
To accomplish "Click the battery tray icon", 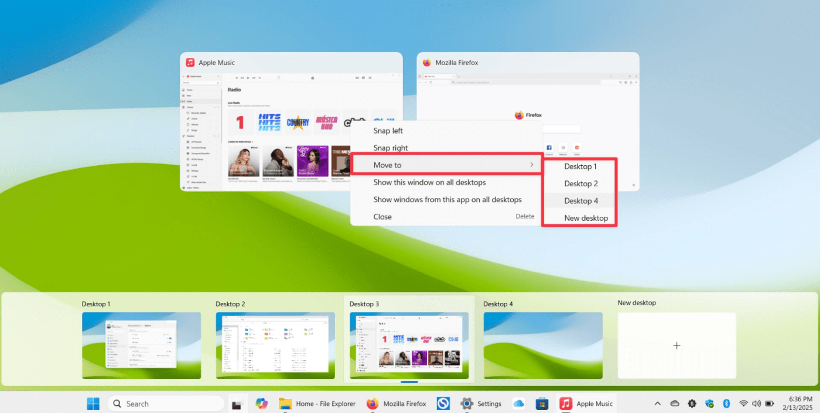I will (x=770, y=404).
